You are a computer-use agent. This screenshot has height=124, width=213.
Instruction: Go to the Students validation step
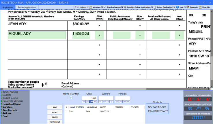click(7, 95)
